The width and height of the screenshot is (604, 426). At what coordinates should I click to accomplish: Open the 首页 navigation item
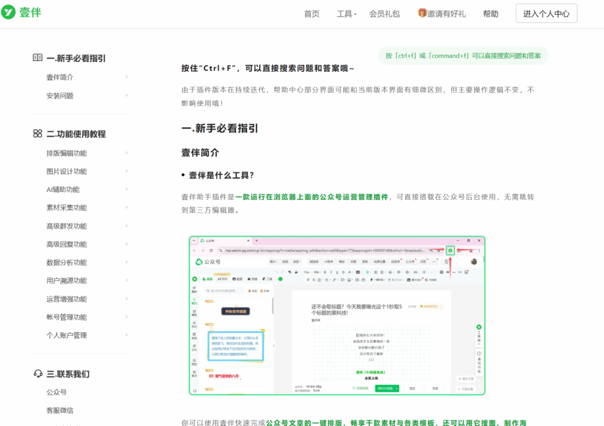click(311, 14)
